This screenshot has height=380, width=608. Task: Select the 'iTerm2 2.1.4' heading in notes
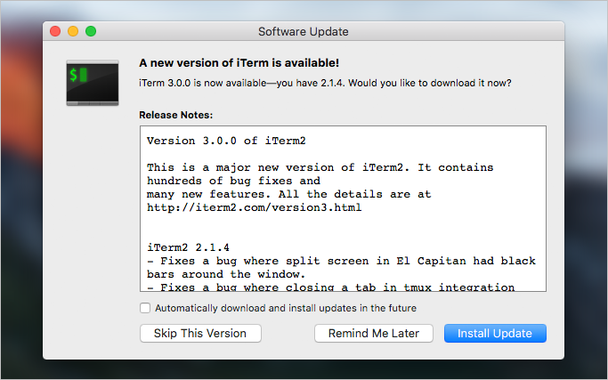(188, 247)
